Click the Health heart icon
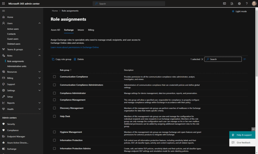The height and width of the screenshot is (154, 258). tap(4, 109)
